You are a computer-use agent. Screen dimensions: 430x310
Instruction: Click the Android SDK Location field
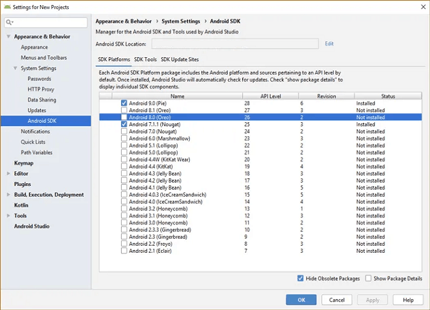tap(235, 44)
